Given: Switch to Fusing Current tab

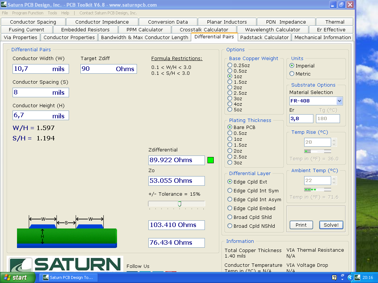Looking at the screenshot, I should [x=27, y=29].
